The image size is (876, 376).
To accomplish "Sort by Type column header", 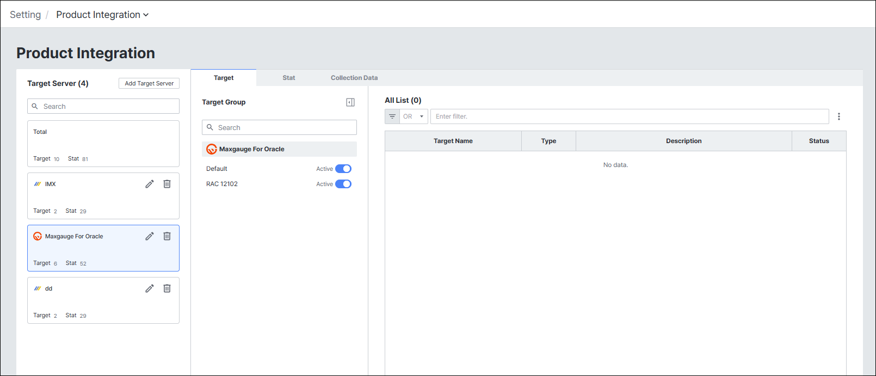I will point(548,141).
